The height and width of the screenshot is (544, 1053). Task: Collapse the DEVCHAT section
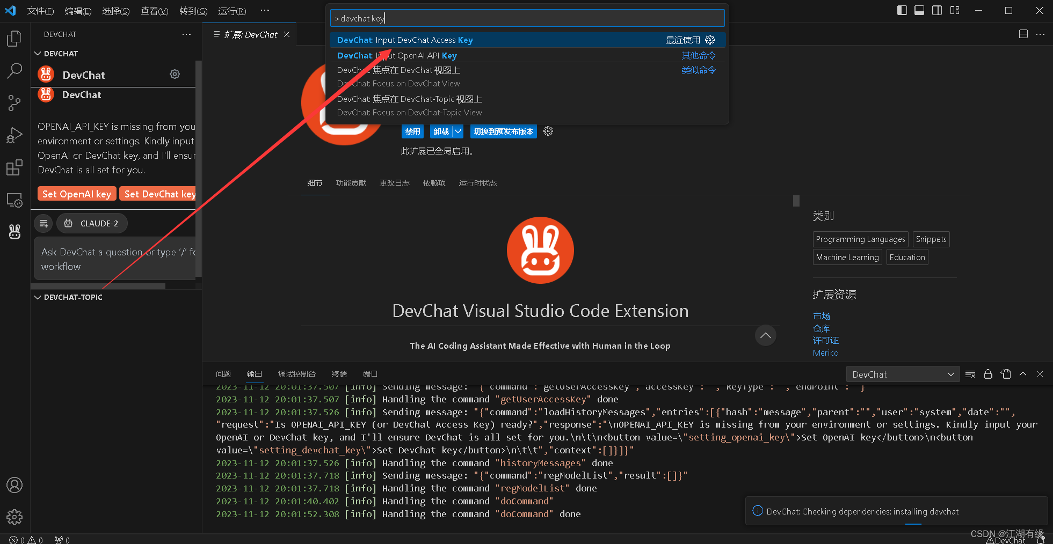pyautogui.click(x=38, y=54)
